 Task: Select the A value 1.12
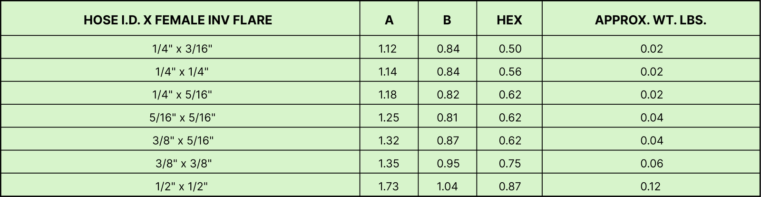pos(387,49)
